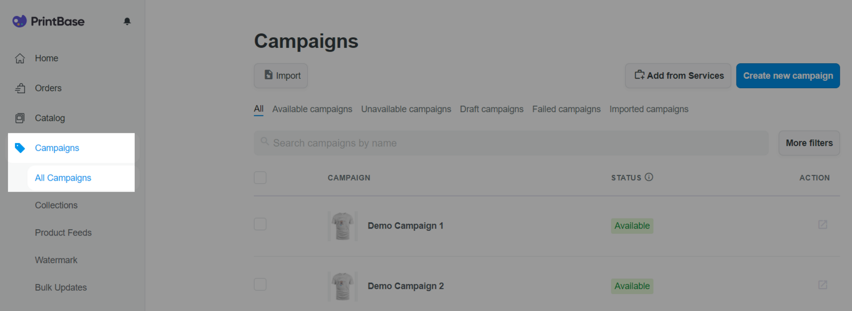Select the Home house icon
852x311 pixels.
pyautogui.click(x=20, y=58)
